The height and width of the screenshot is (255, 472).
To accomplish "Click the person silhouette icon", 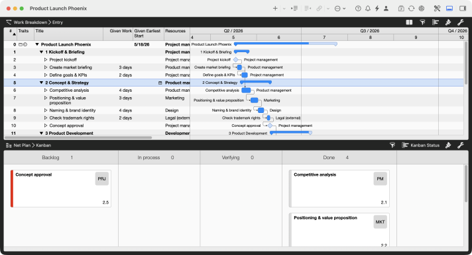I will 386,9.
